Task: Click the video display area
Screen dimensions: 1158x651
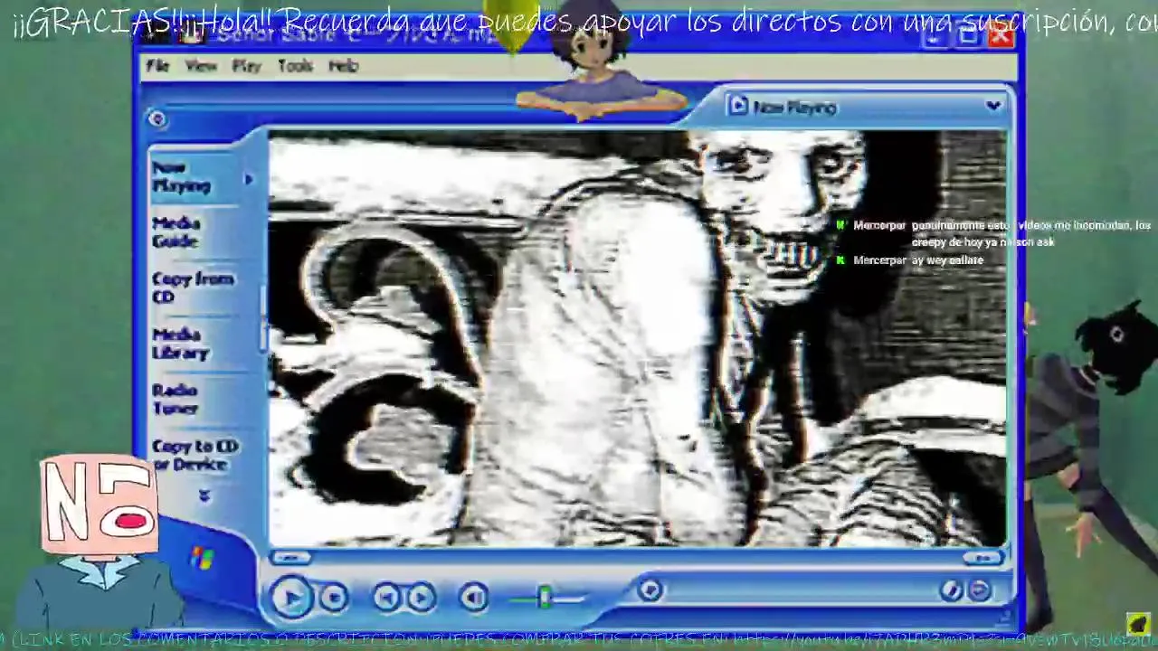Action: pyautogui.click(x=637, y=339)
